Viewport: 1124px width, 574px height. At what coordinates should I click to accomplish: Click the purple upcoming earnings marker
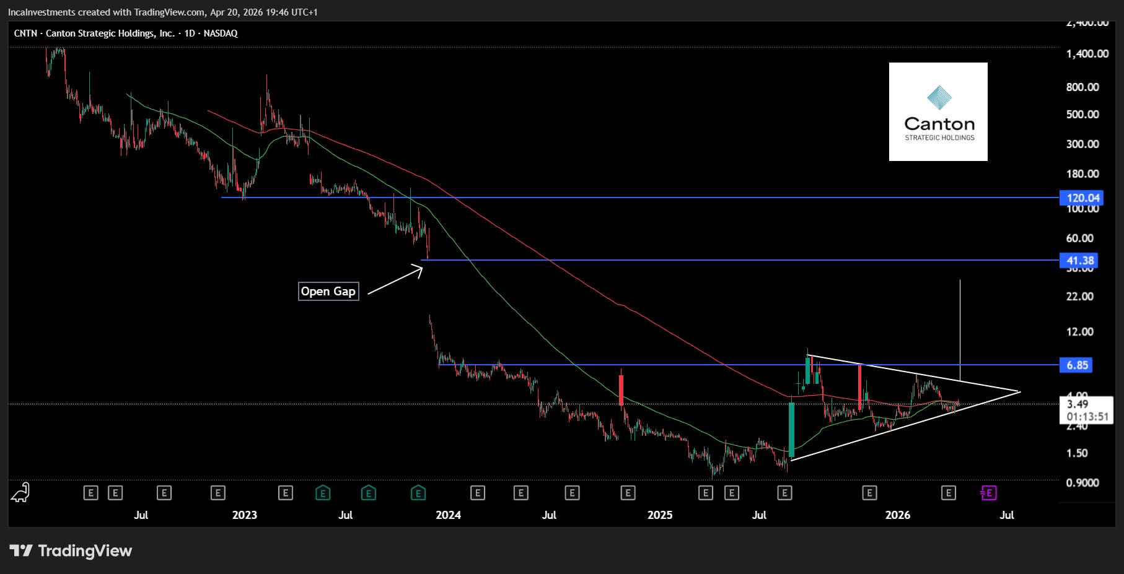988,493
